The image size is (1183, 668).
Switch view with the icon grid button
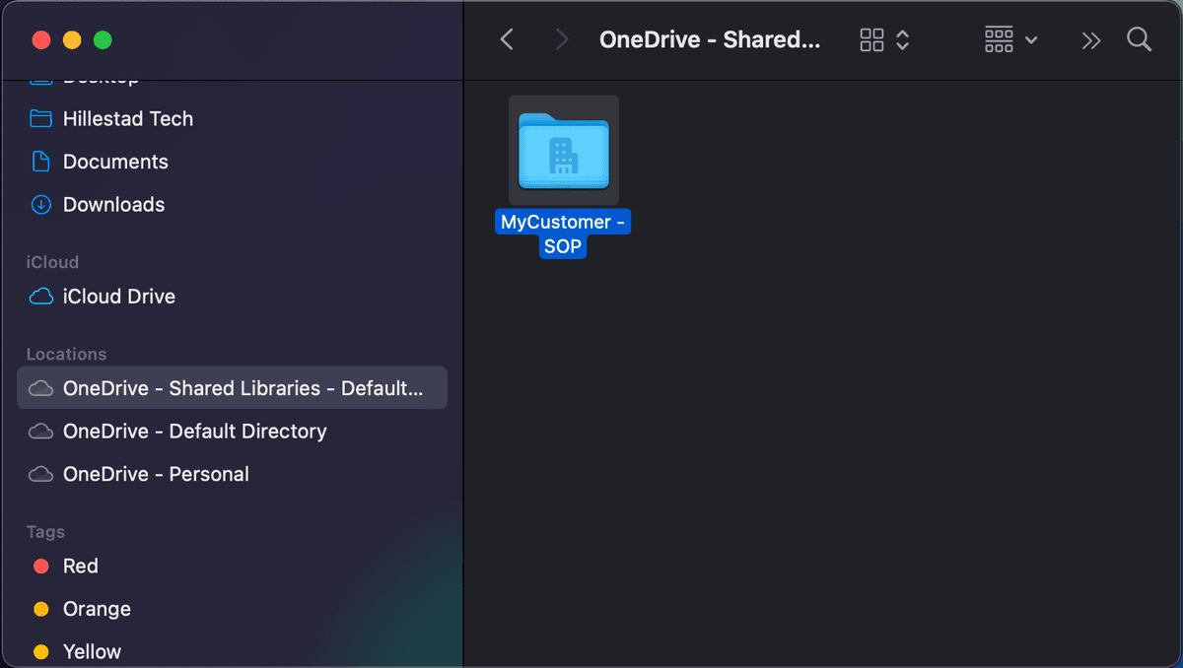(x=883, y=39)
